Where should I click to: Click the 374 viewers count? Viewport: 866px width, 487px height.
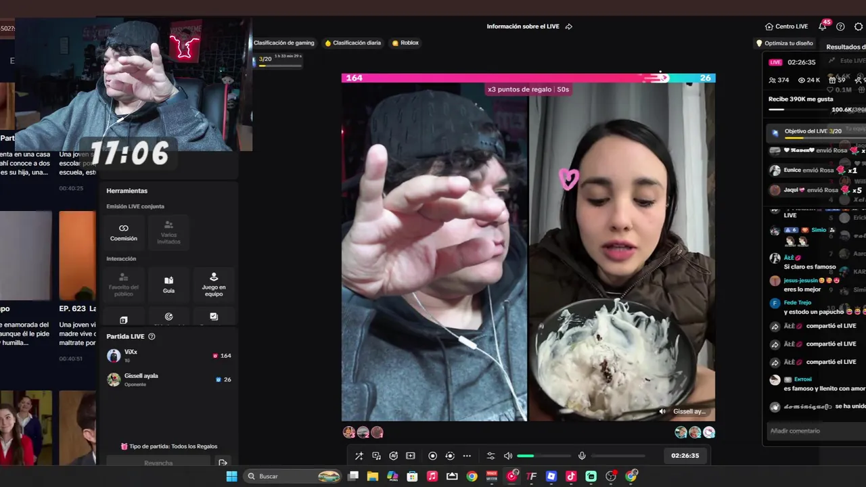[779, 80]
